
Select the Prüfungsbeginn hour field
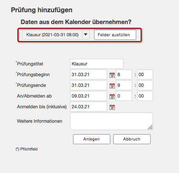pos(124,74)
